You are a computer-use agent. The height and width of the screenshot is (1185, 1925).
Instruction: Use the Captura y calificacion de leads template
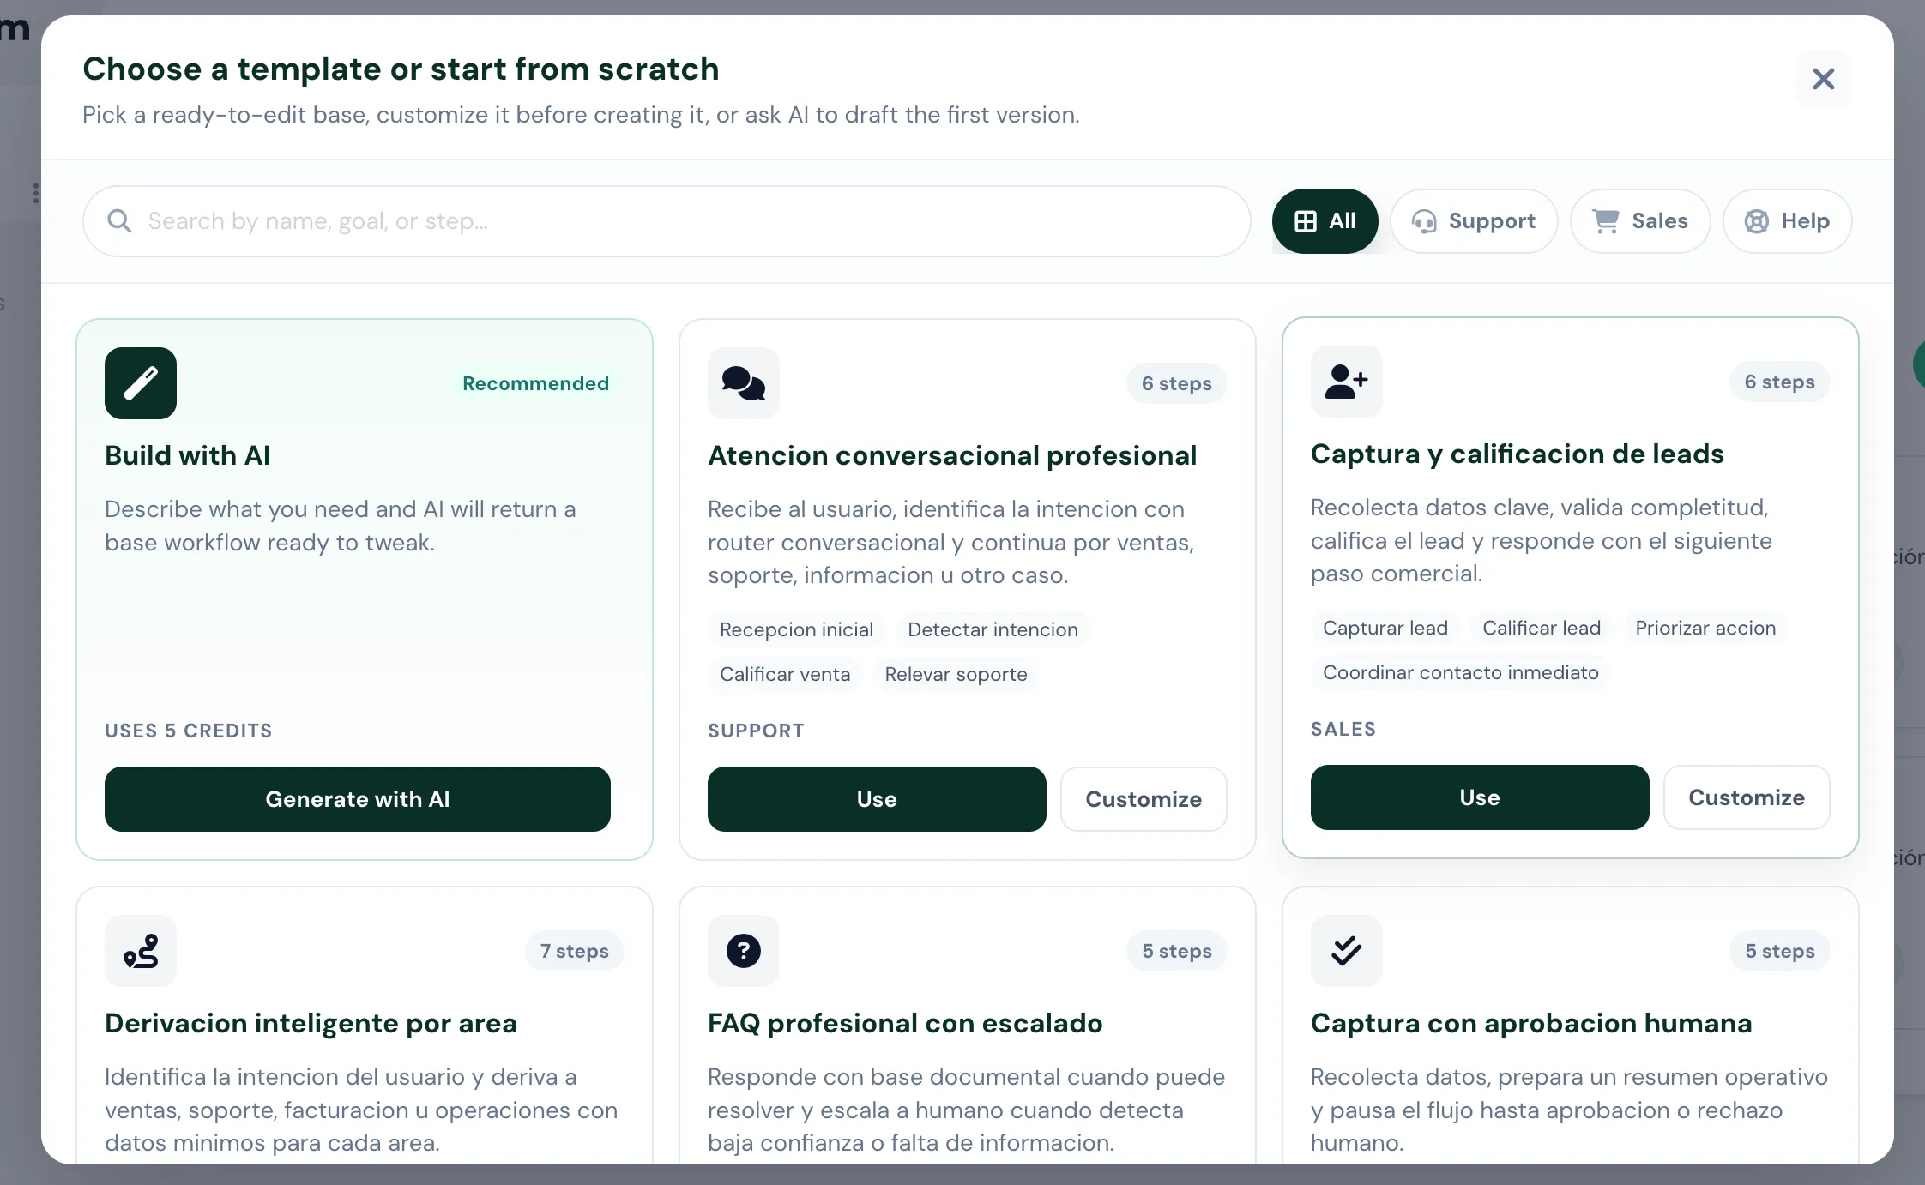click(x=1480, y=797)
